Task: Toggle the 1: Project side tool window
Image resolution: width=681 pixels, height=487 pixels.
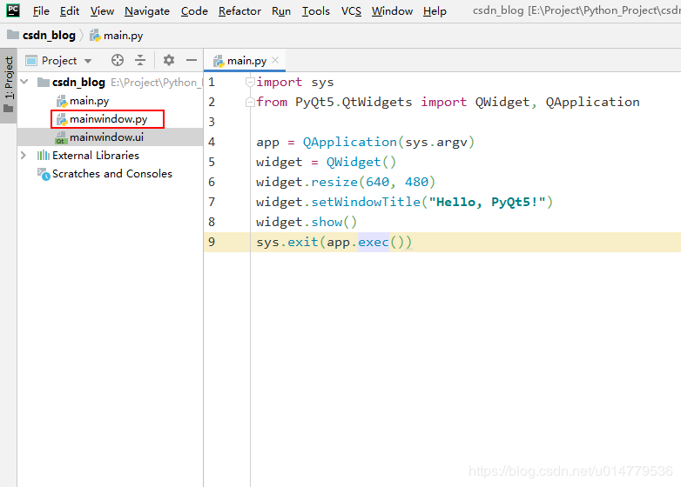Action: tap(9, 85)
